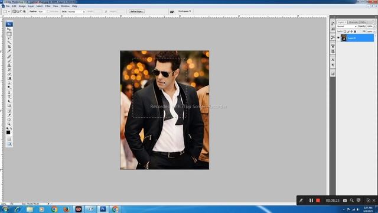This screenshot has width=378, height=213.
Task: Open the Opacity slider arrow in the Layers panel
Action: pyautogui.click(x=374, y=26)
